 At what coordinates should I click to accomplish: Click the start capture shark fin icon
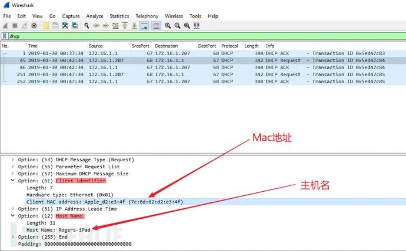[x=5, y=26]
